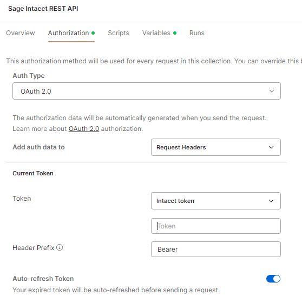Switch to the Scripts tab
Image resolution: width=302 pixels, height=302 pixels.
click(x=119, y=33)
